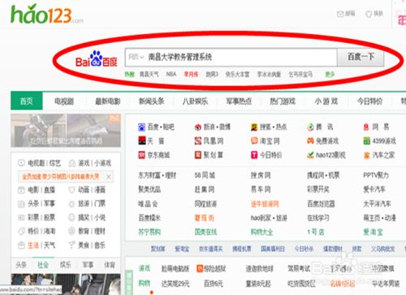Click the icon beside 特价|海淘
406x295 pixels.
click(21, 231)
